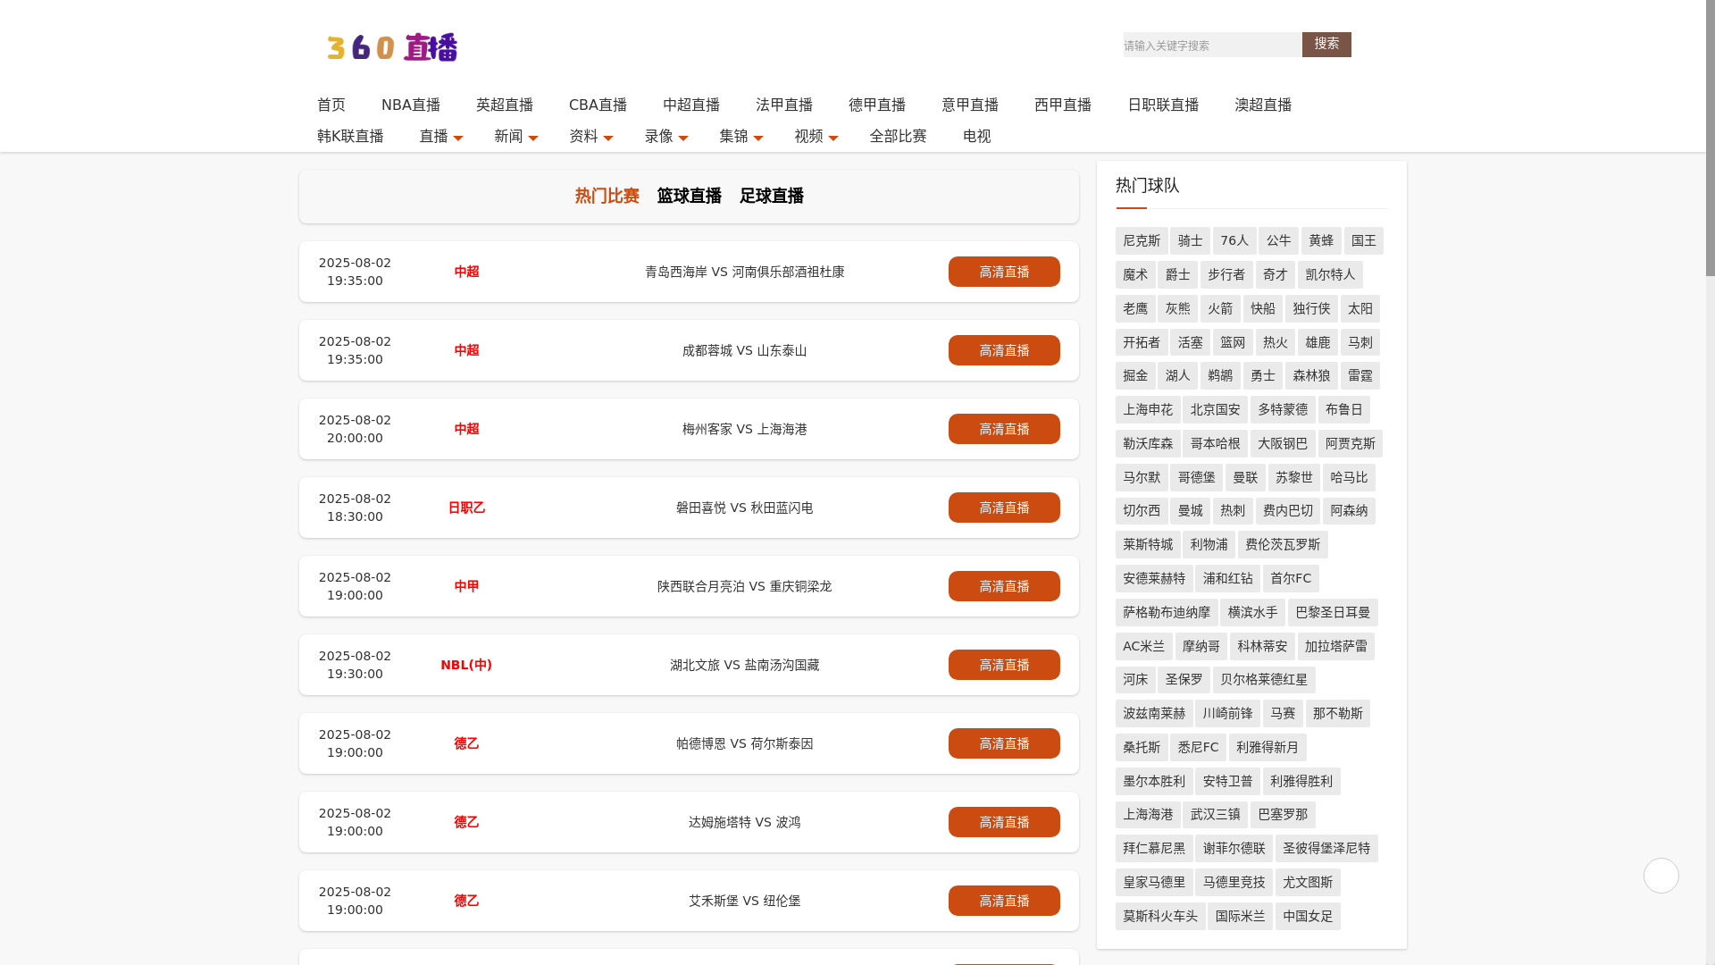This screenshot has height=965, width=1715.
Task: Watch 高清直播 for 湖北文旅 match
Action: [x=1004, y=665]
